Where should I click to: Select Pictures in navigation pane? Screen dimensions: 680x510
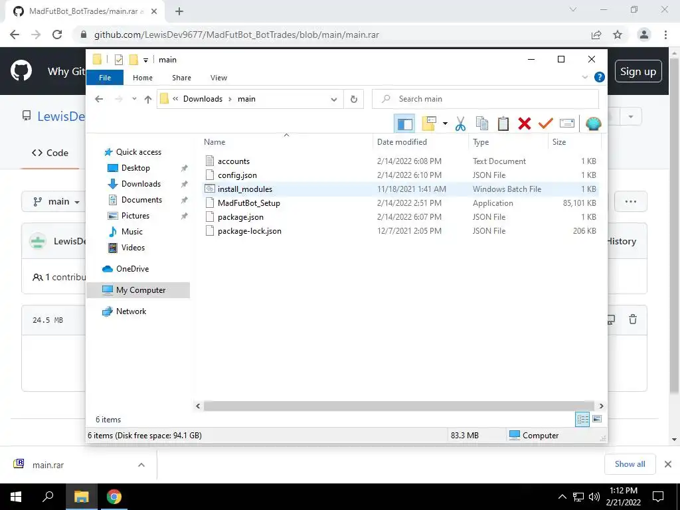point(135,216)
